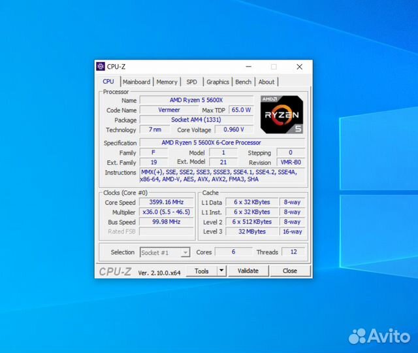Switch to the CPU tab
Image resolution: width=418 pixels, height=353 pixels.
[x=108, y=82]
